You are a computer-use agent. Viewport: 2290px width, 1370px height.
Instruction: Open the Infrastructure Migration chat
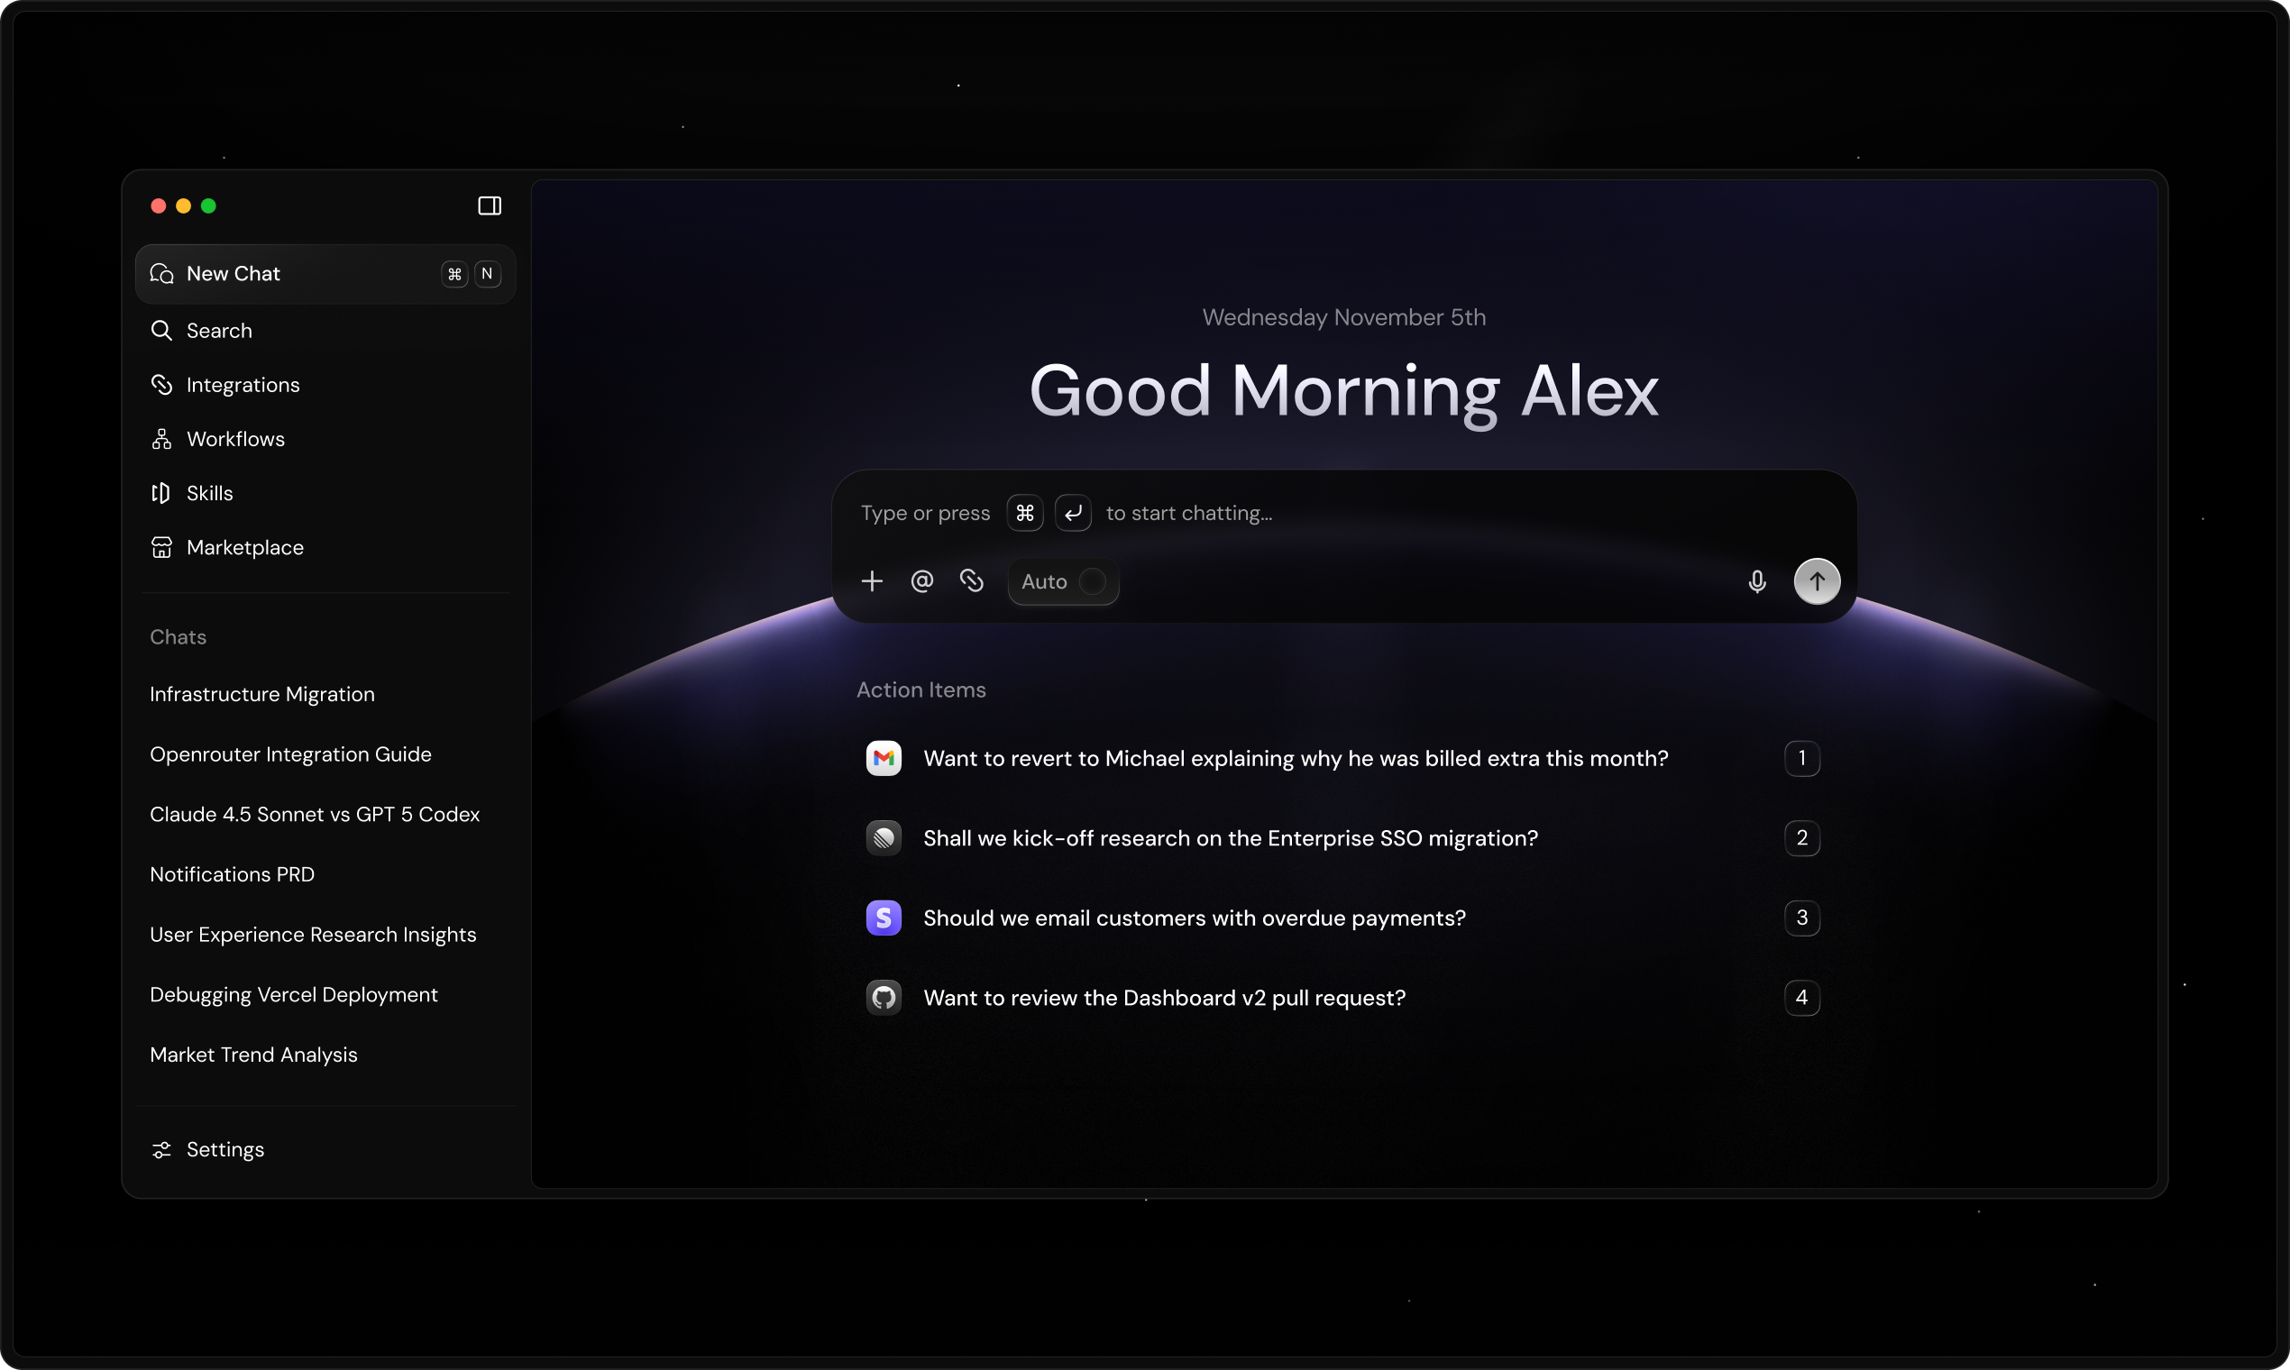coord(261,694)
